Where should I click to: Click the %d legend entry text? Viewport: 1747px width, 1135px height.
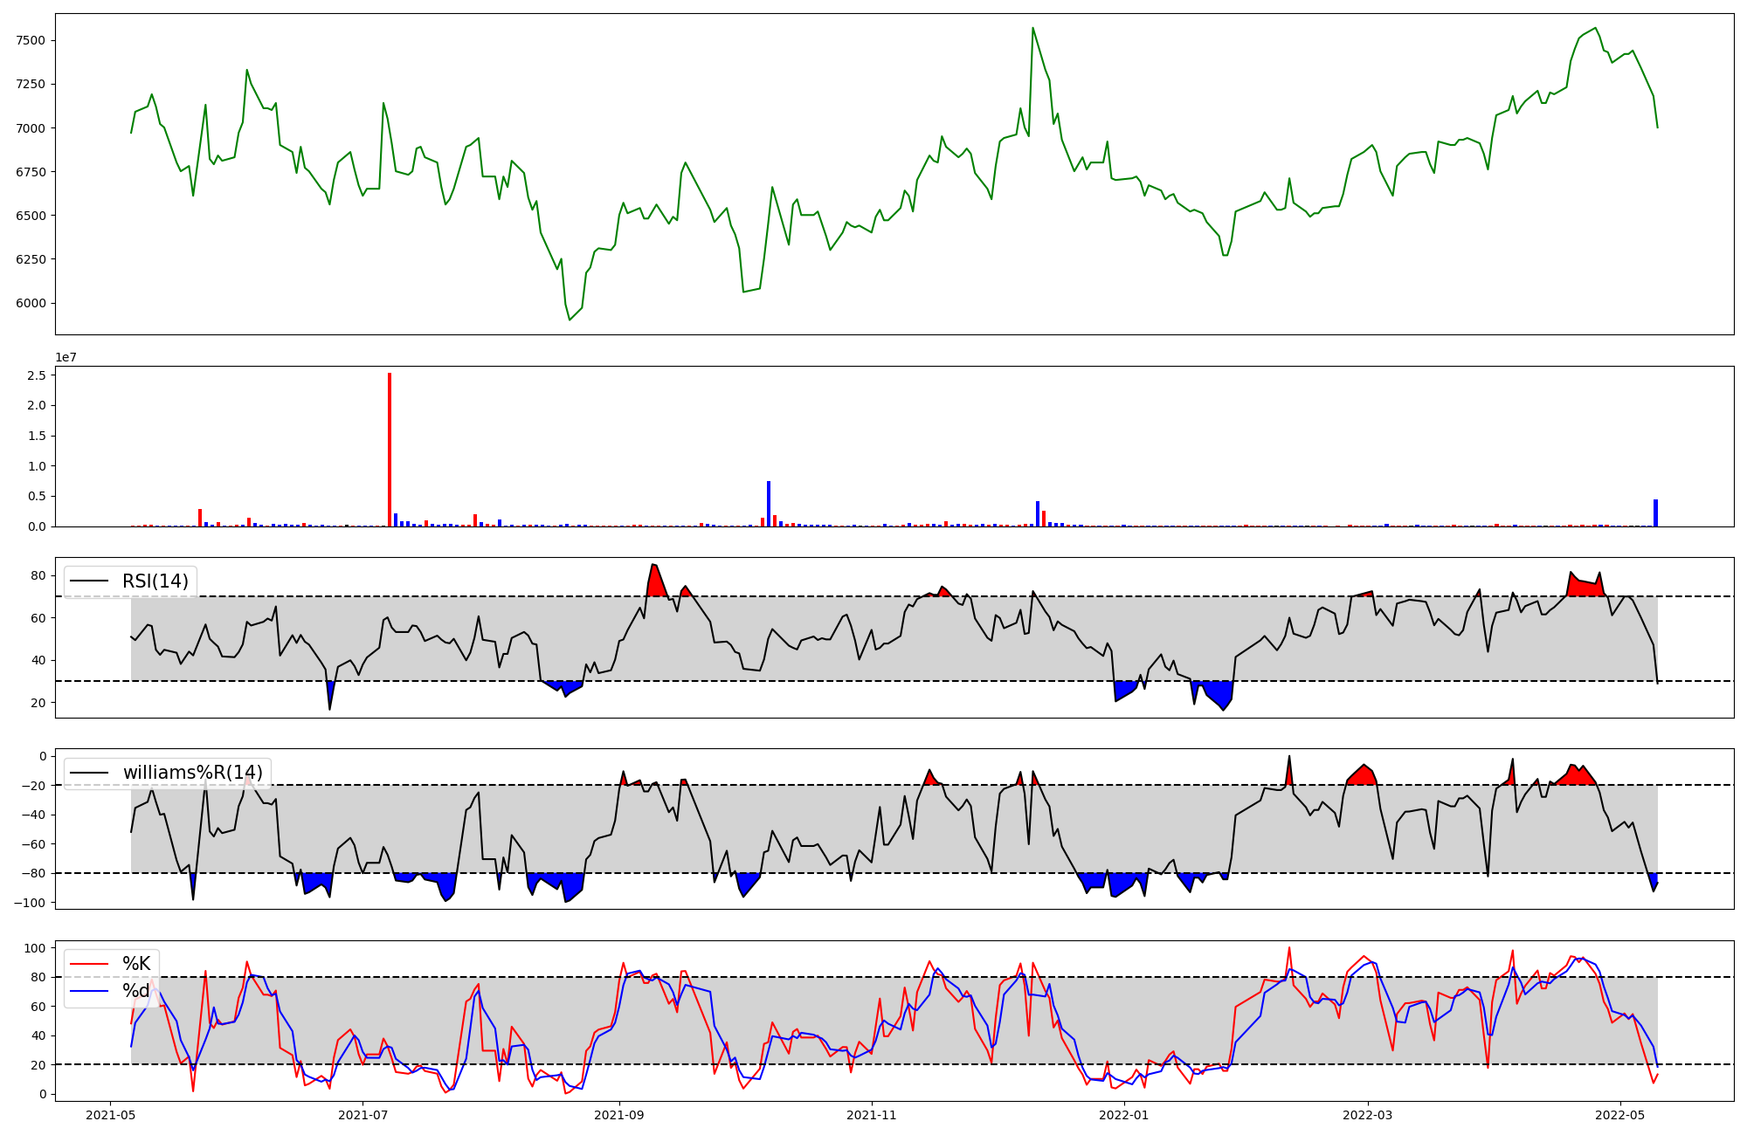(x=136, y=991)
